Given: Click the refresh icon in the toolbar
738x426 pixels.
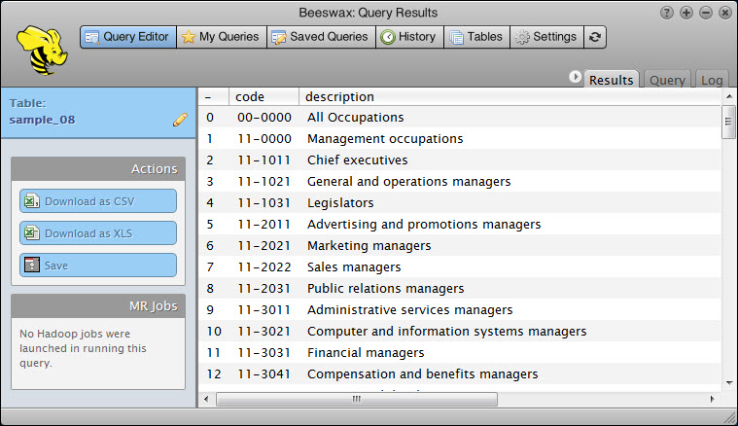Looking at the screenshot, I should point(595,37).
